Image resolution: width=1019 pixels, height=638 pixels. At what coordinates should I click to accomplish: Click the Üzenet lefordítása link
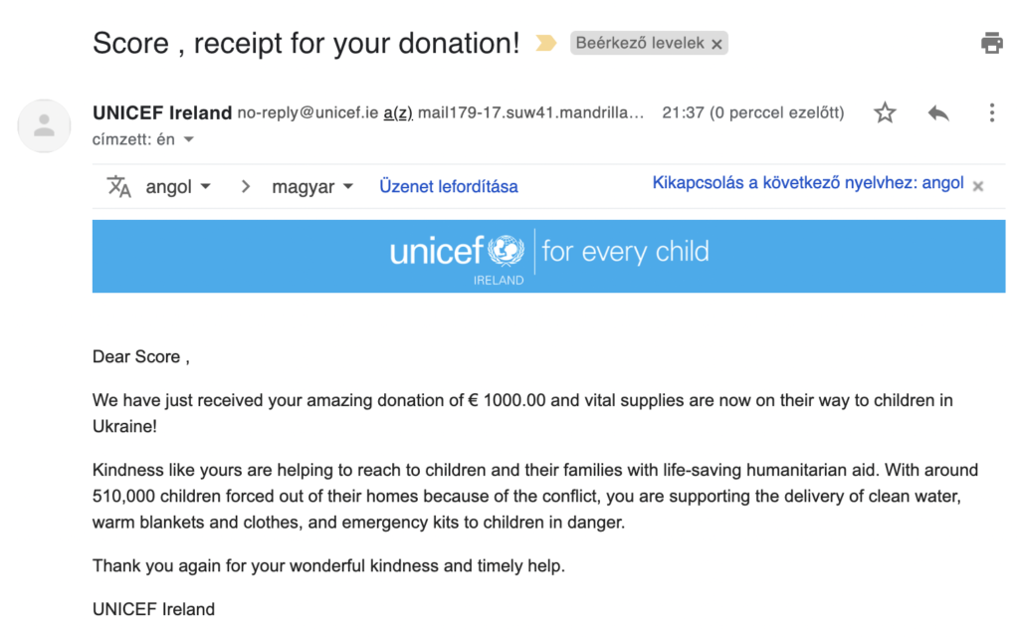click(449, 186)
